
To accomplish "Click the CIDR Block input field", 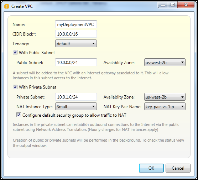I will coord(76,34).
